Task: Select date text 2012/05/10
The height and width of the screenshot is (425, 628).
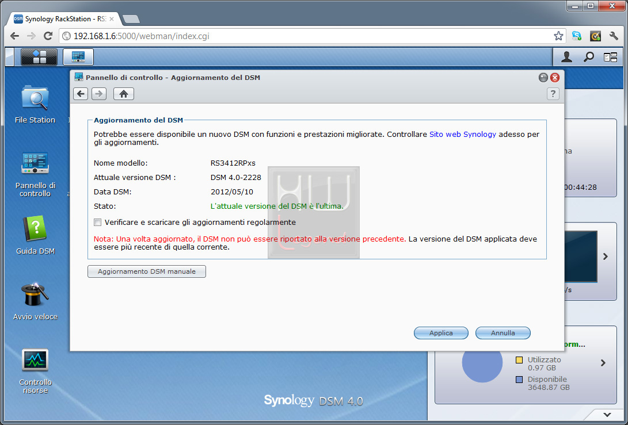Action: click(232, 192)
